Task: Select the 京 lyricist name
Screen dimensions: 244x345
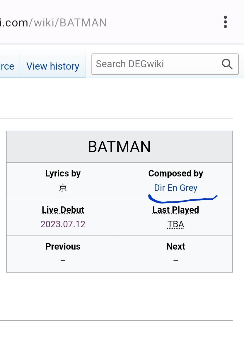Action: coord(63,188)
